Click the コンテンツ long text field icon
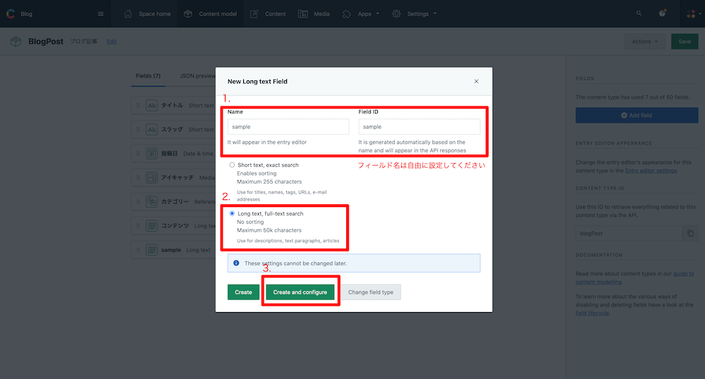 click(152, 226)
